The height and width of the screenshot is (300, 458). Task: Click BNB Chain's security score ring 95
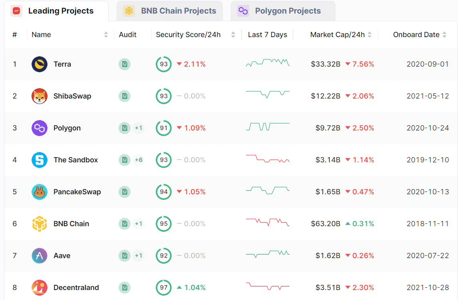click(164, 224)
